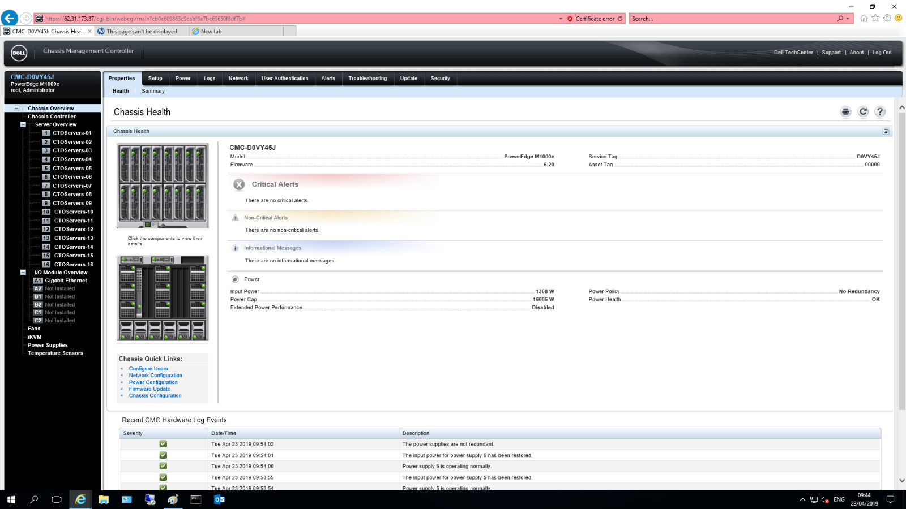Click the Non-Critical Alerts warning icon

[x=235, y=218]
